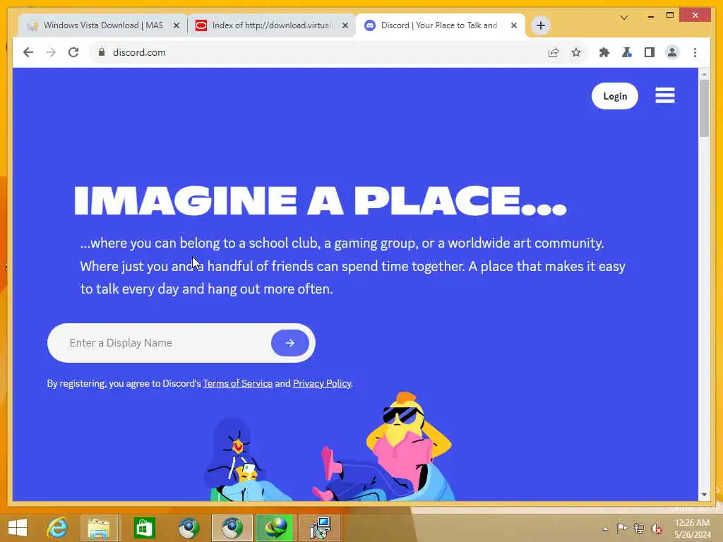The width and height of the screenshot is (723, 542).
Task: Close the Index of download tab
Action: coord(345,26)
